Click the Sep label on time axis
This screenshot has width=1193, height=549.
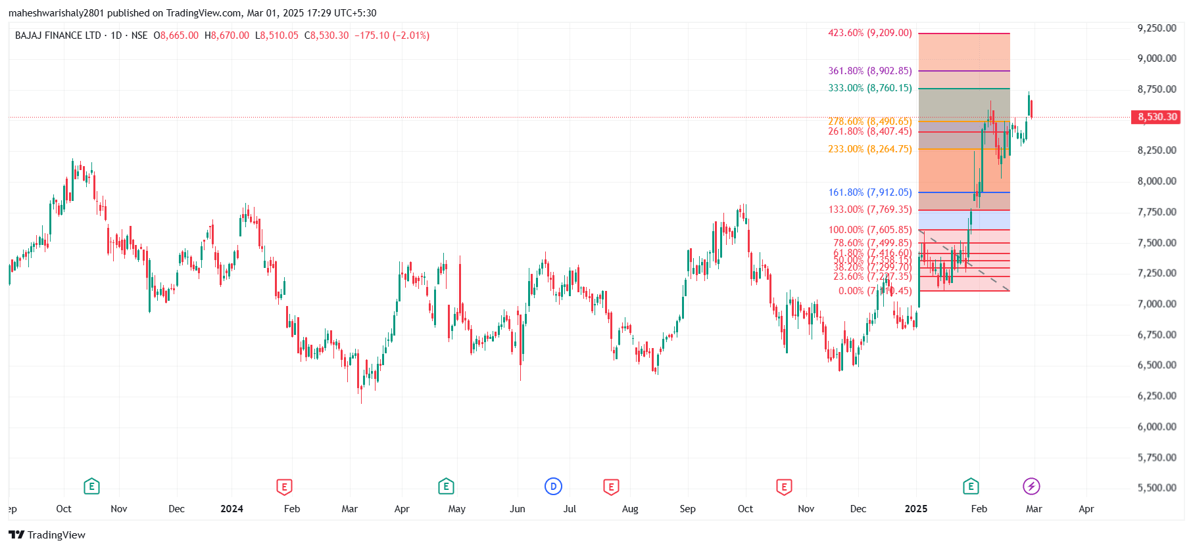coord(687,509)
